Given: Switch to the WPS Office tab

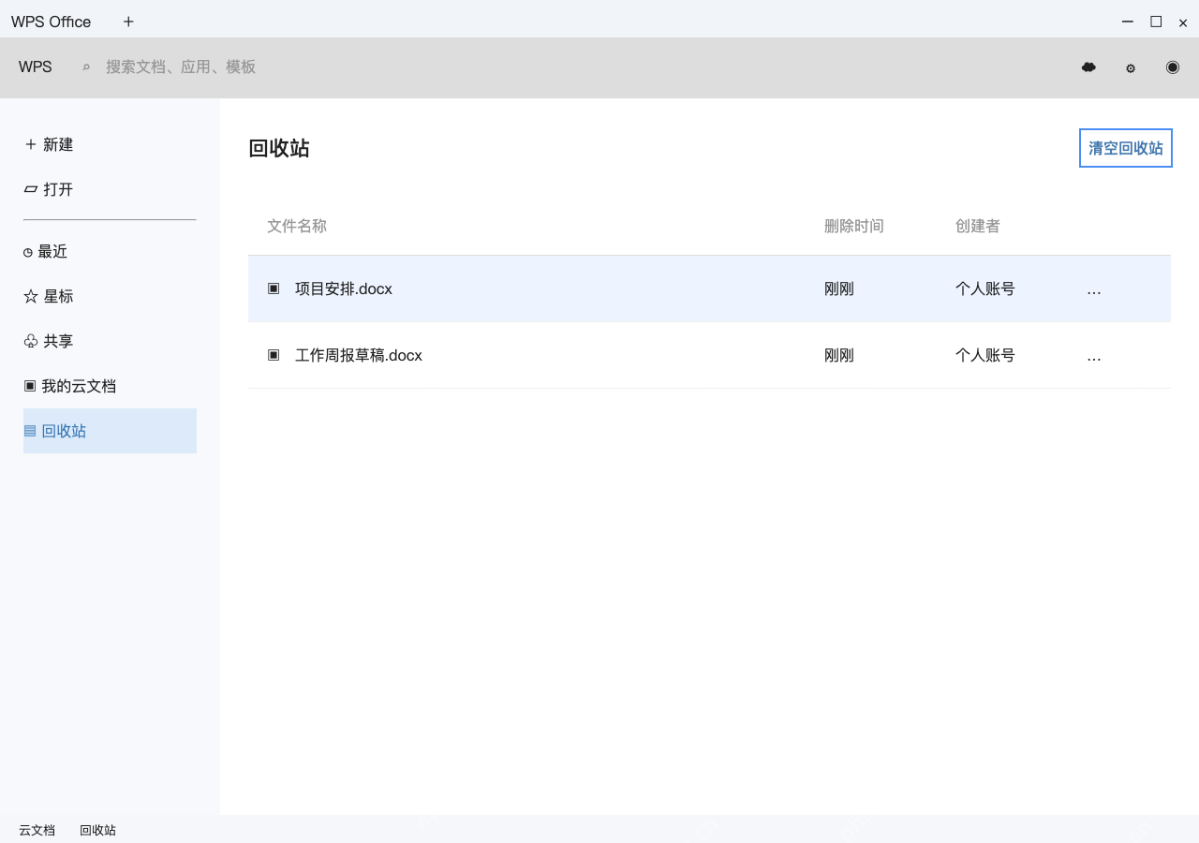Looking at the screenshot, I should 52,22.
